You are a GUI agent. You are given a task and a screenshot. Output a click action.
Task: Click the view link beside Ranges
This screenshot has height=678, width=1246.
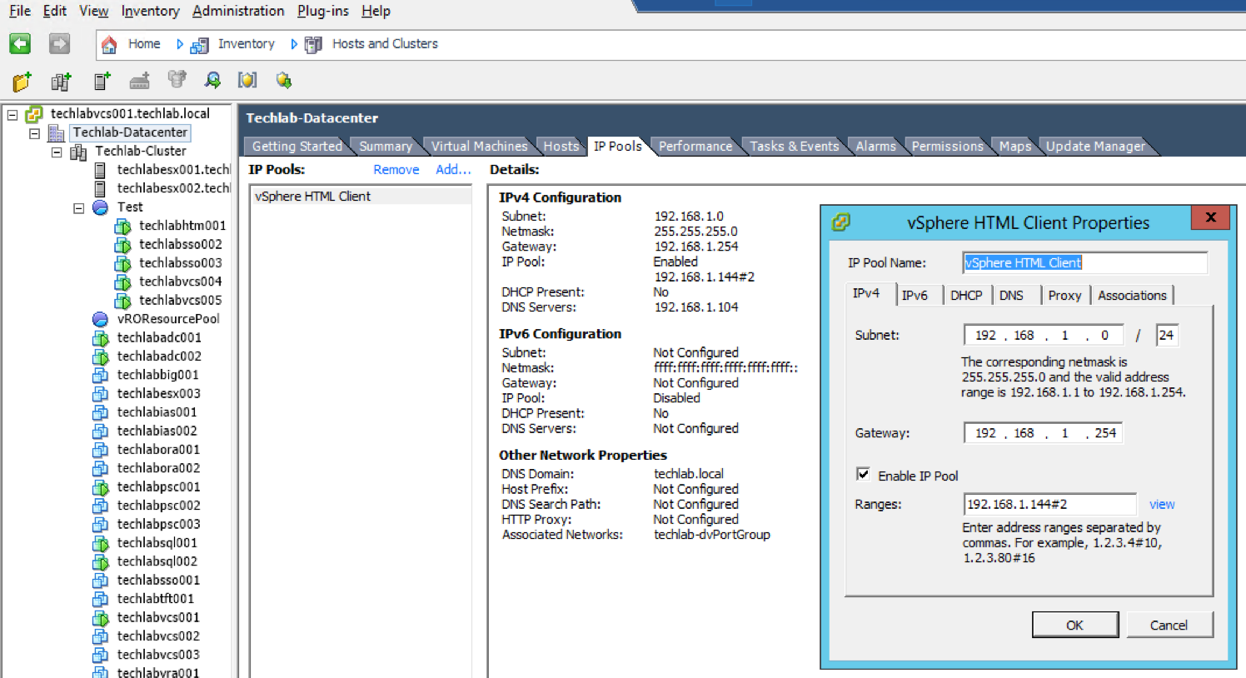point(1162,504)
